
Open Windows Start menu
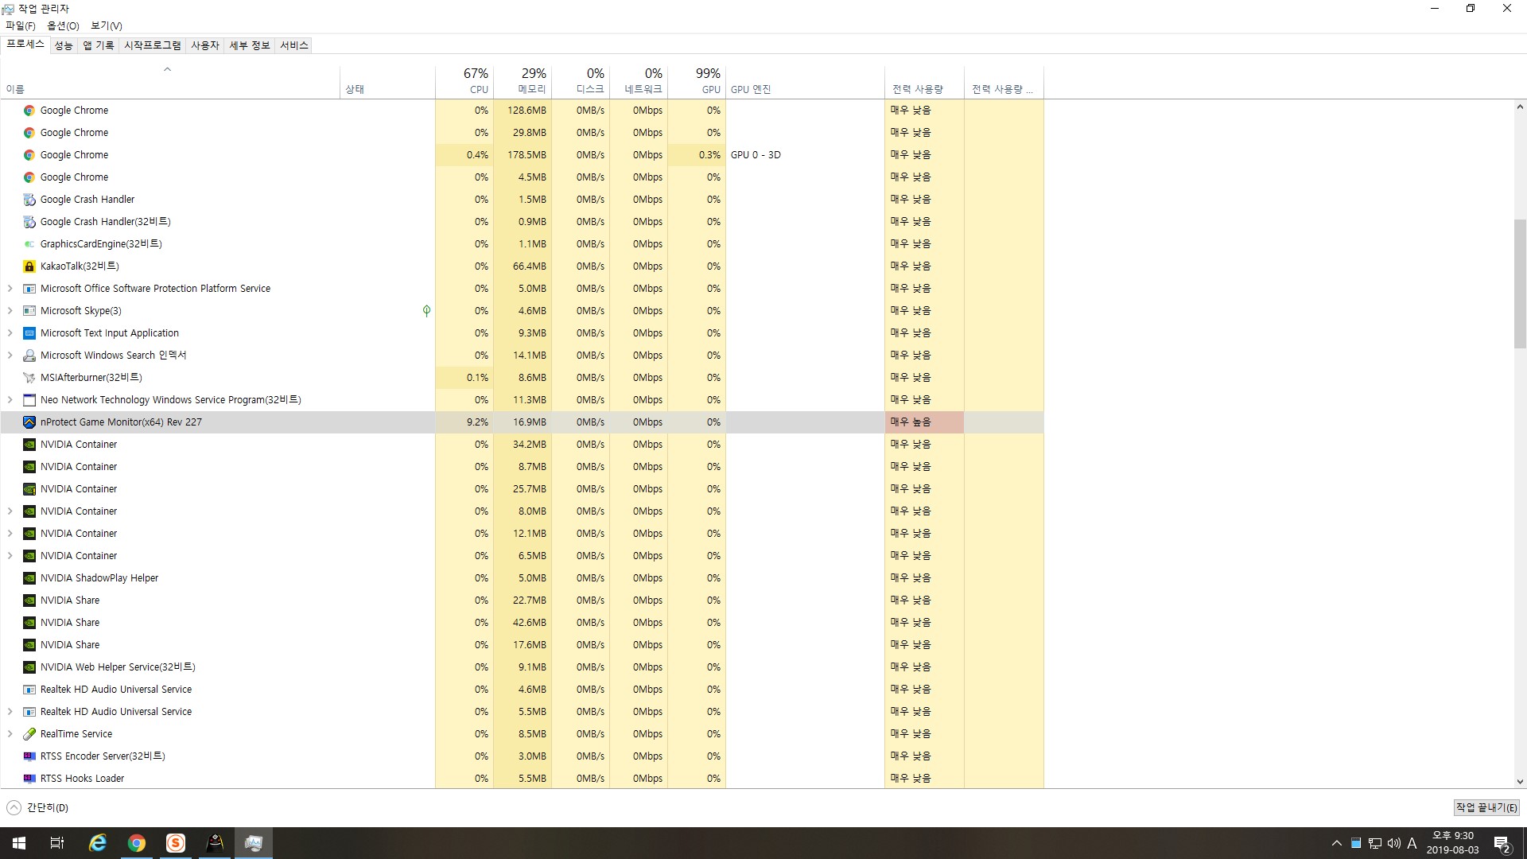click(x=19, y=843)
